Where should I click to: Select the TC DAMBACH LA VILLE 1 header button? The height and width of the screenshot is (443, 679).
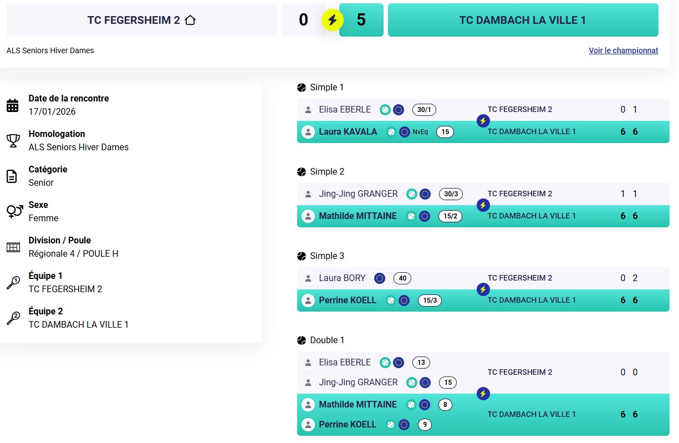(x=523, y=21)
